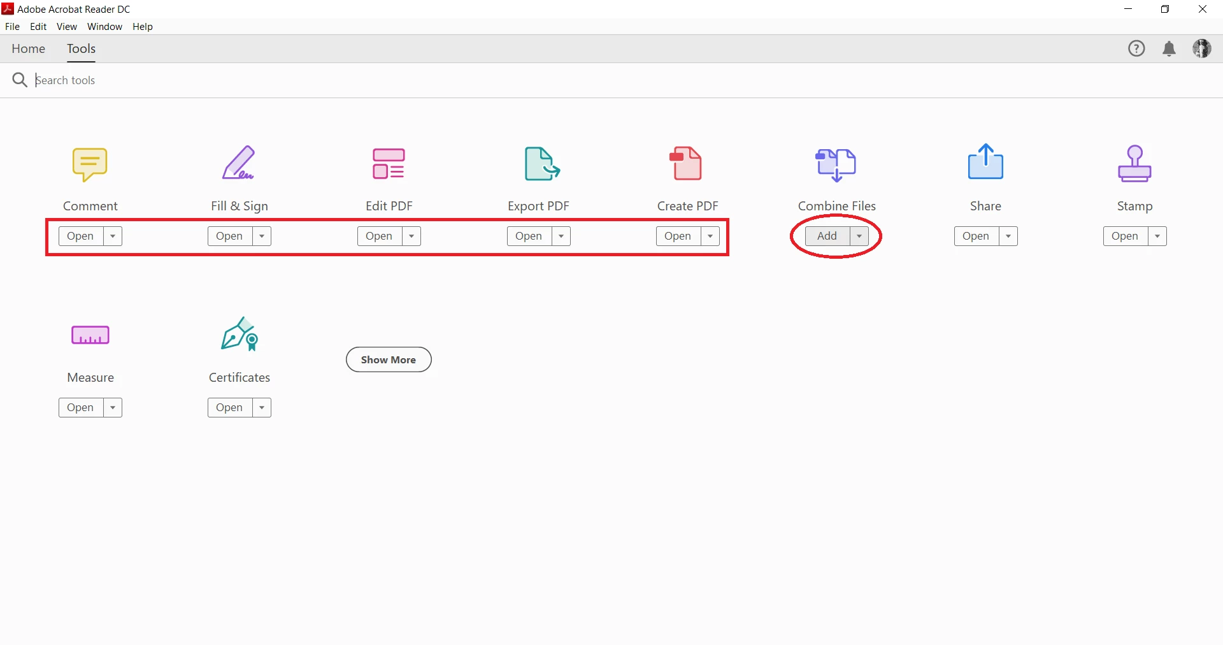Screen dimensions: 1223x645
Task: Open the View menu
Action: click(x=67, y=26)
